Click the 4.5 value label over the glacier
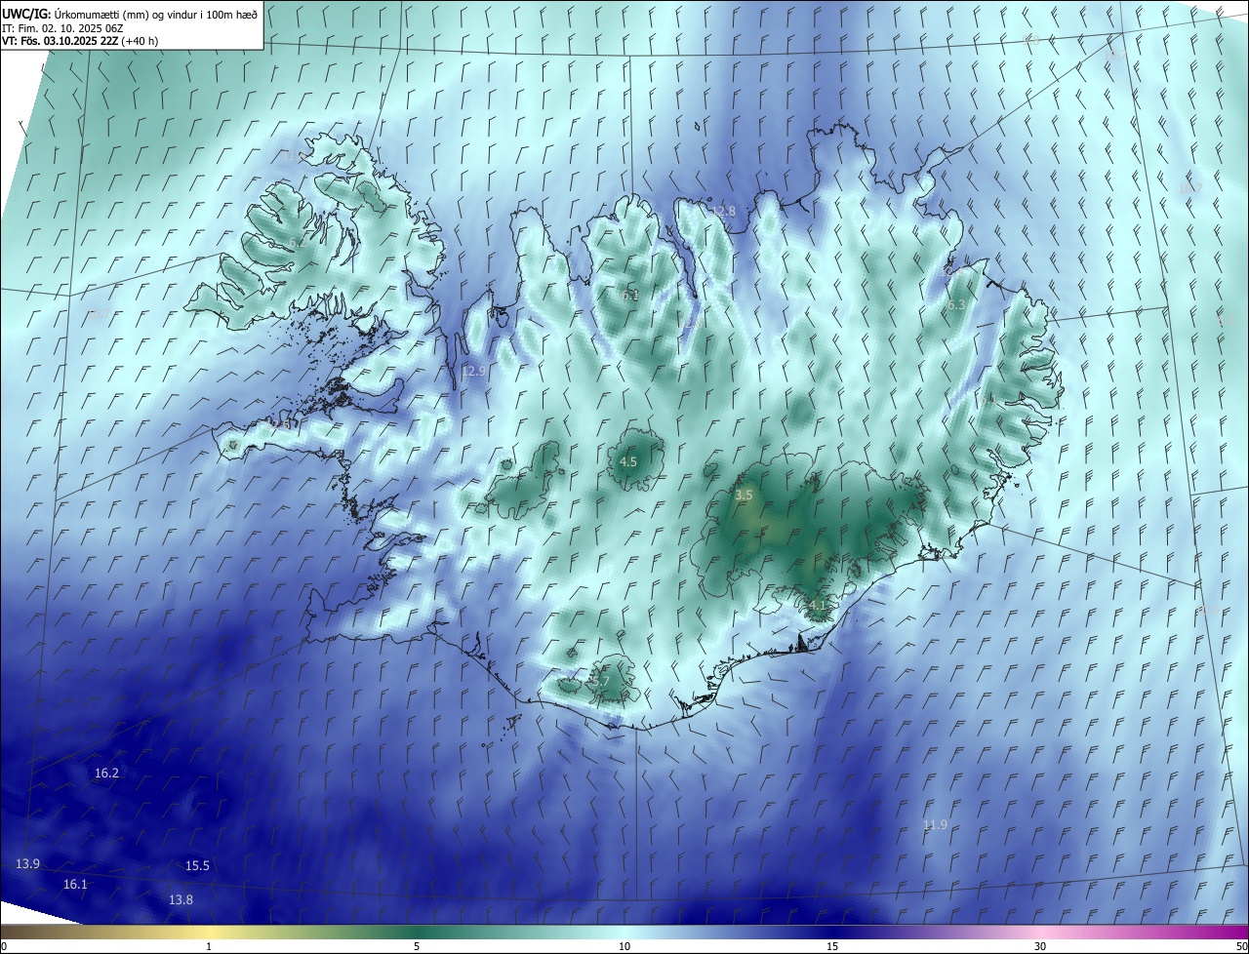The width and height of the screenshot is (1249, 954). [x=628, y=462]
